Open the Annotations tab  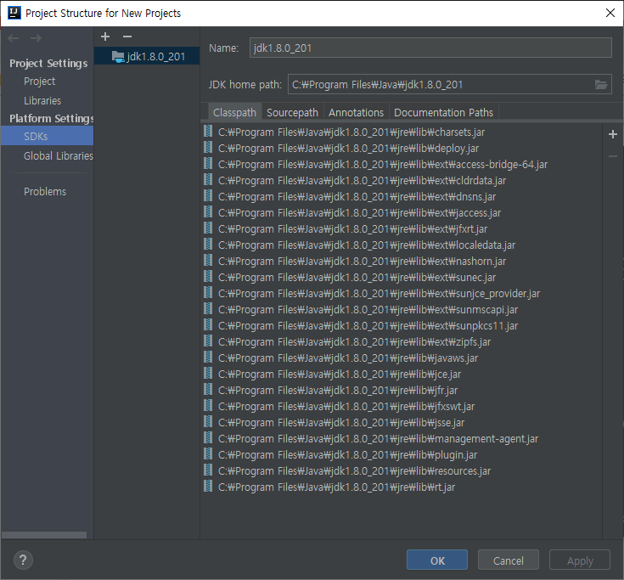(357, 112)
